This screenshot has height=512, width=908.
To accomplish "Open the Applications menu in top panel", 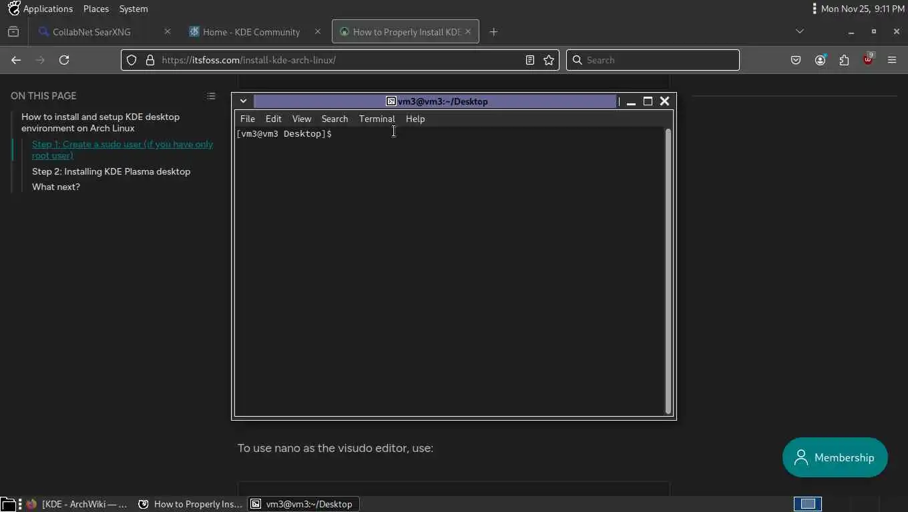I will click(x=48, y=9).
